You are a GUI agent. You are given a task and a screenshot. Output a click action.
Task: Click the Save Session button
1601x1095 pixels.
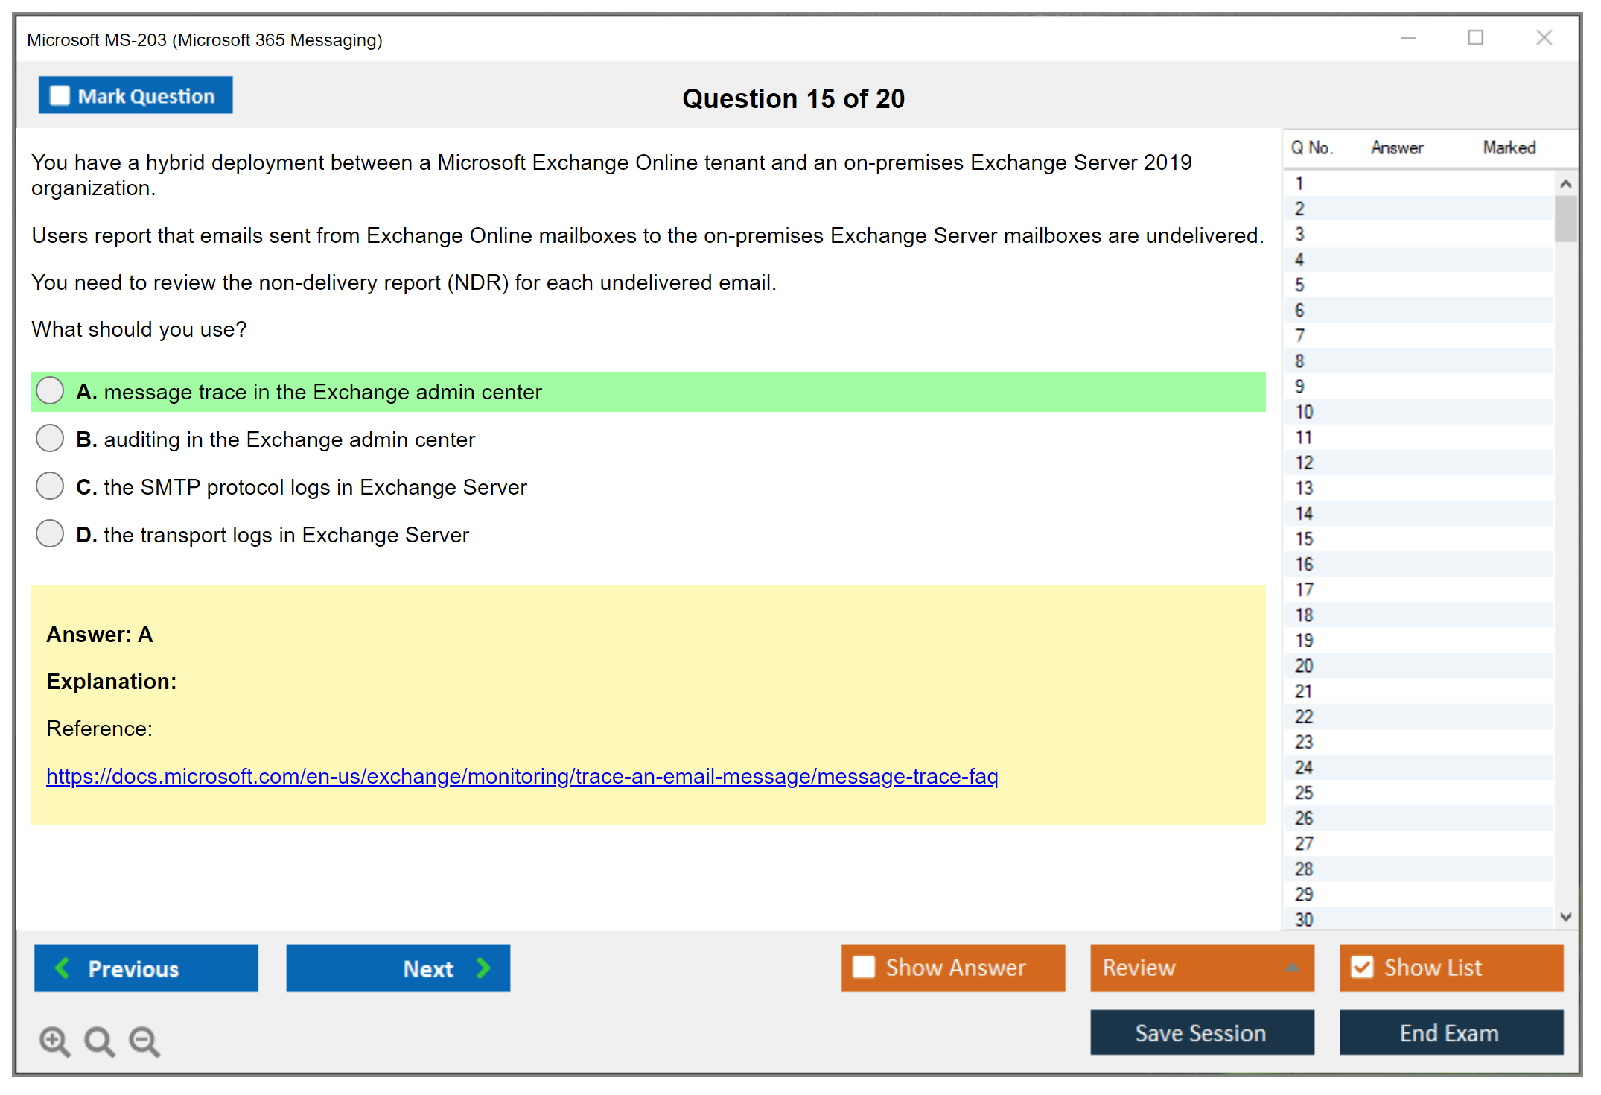pyautogui.click(x=1201, y=1032)
